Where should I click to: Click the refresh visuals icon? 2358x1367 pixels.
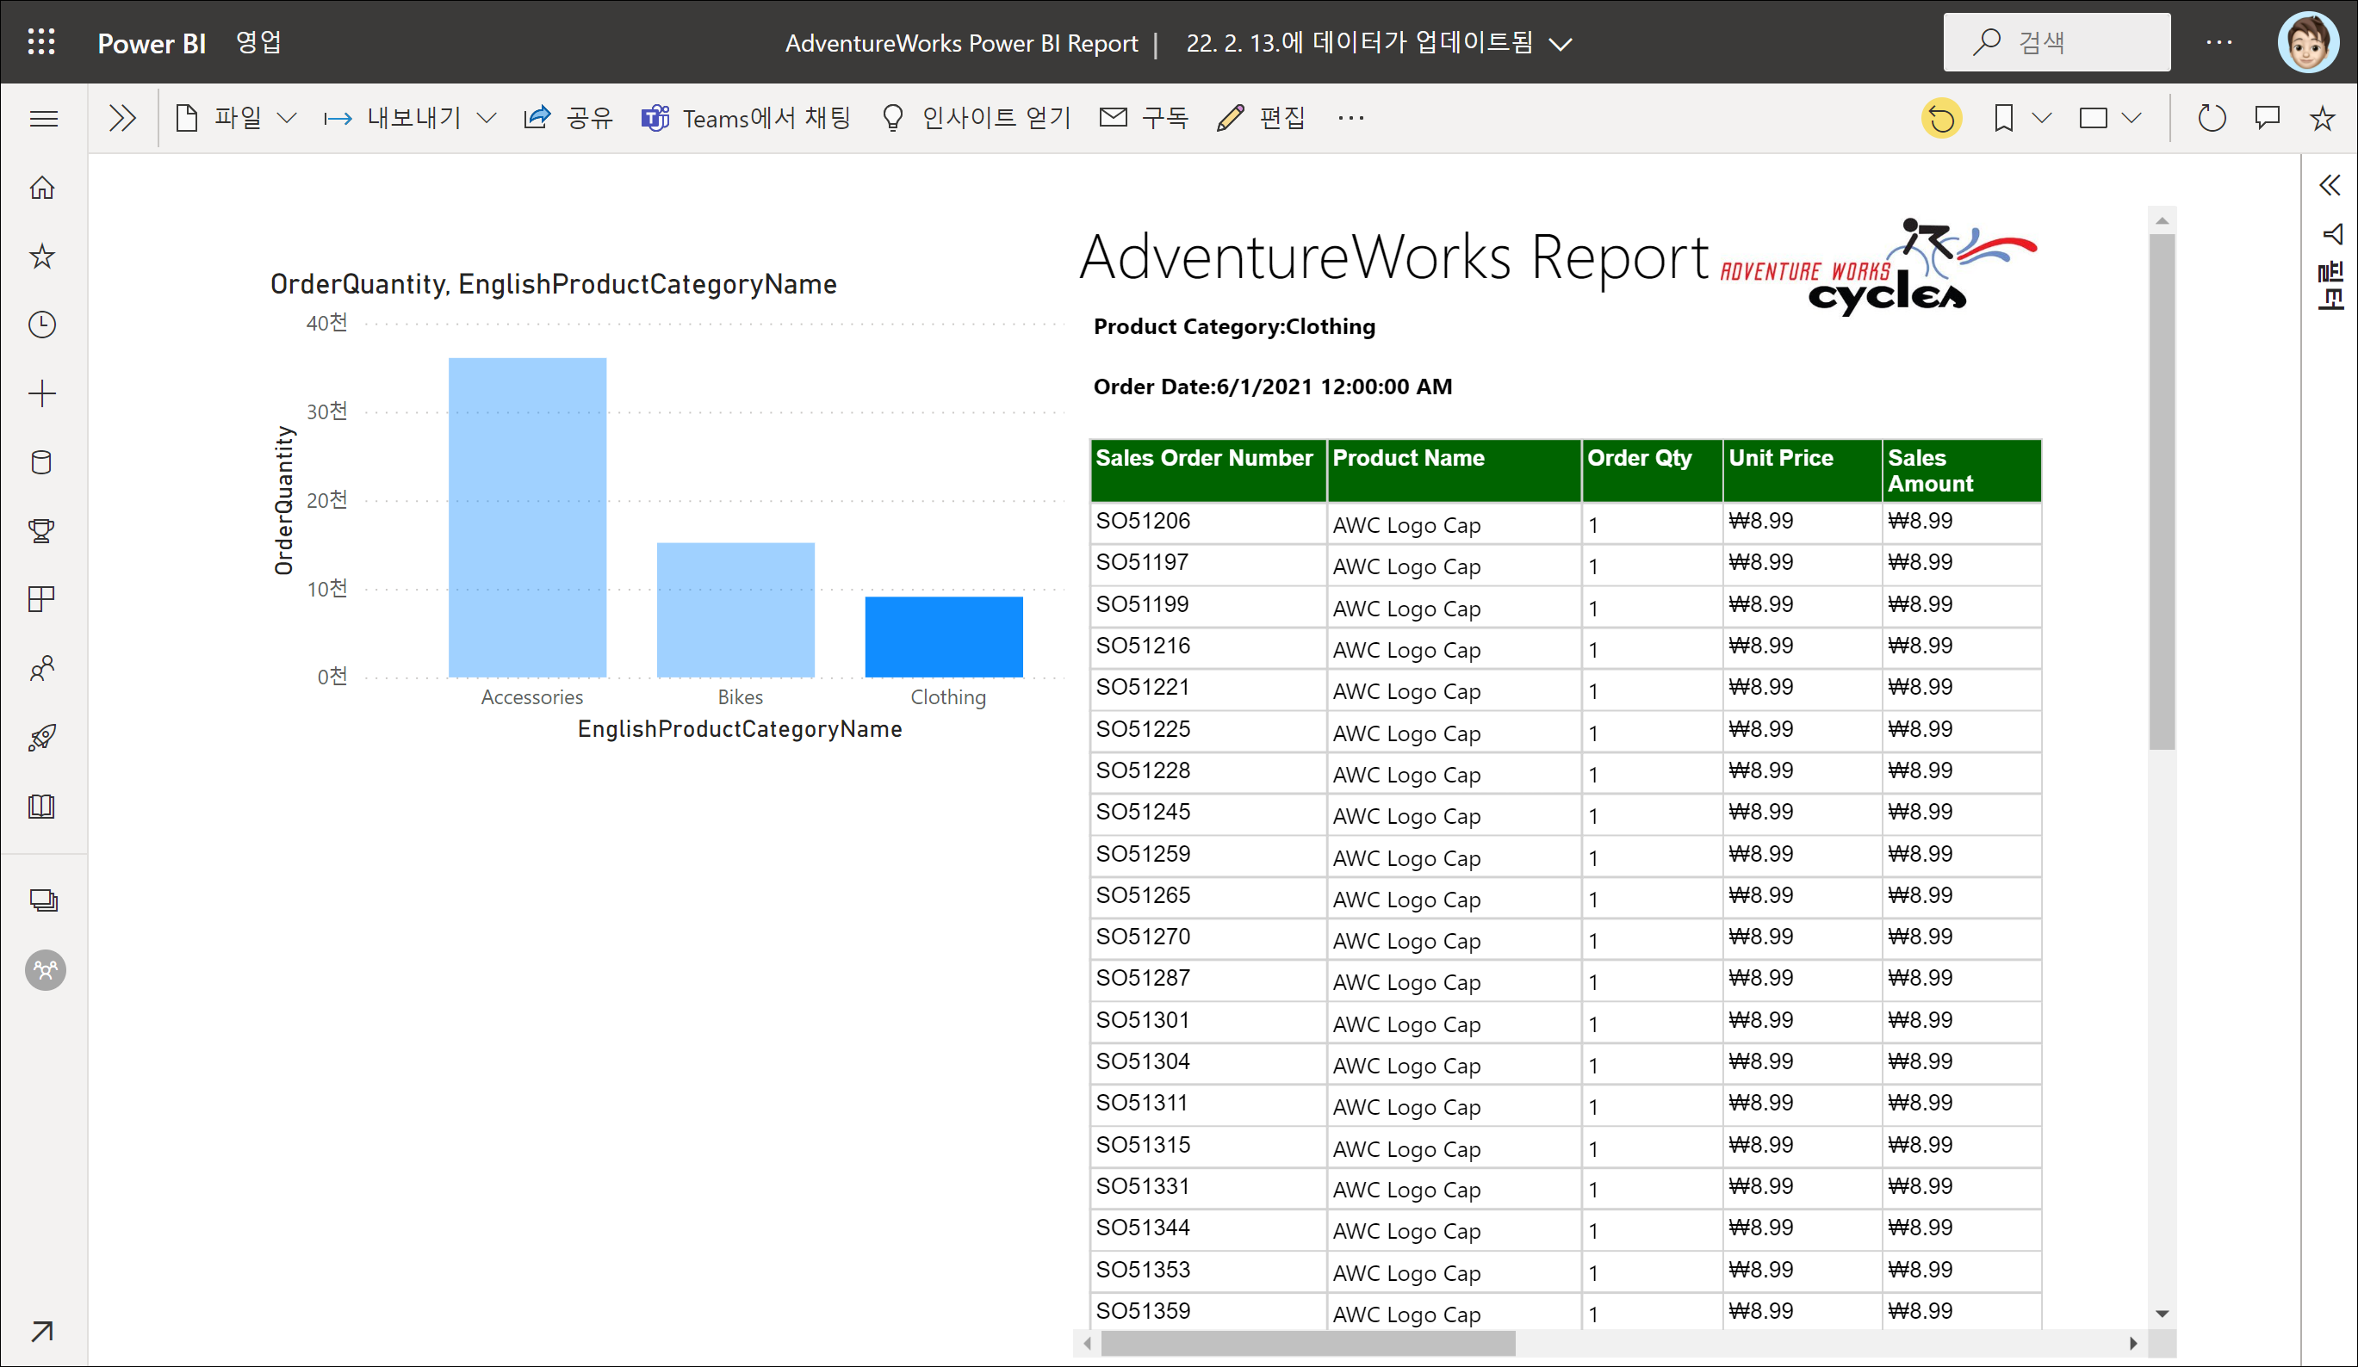2211,119
